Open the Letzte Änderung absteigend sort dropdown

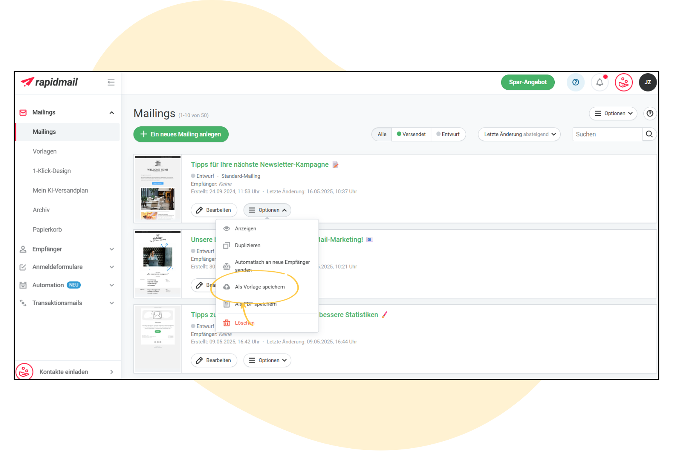519,134
